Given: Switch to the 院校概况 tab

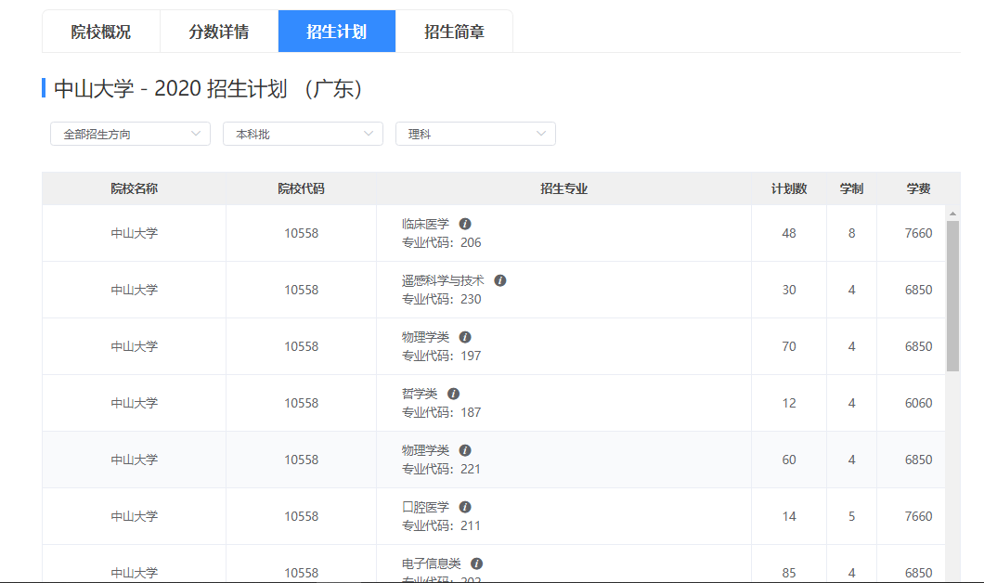Looking at the screenshot, I should 100,31.
